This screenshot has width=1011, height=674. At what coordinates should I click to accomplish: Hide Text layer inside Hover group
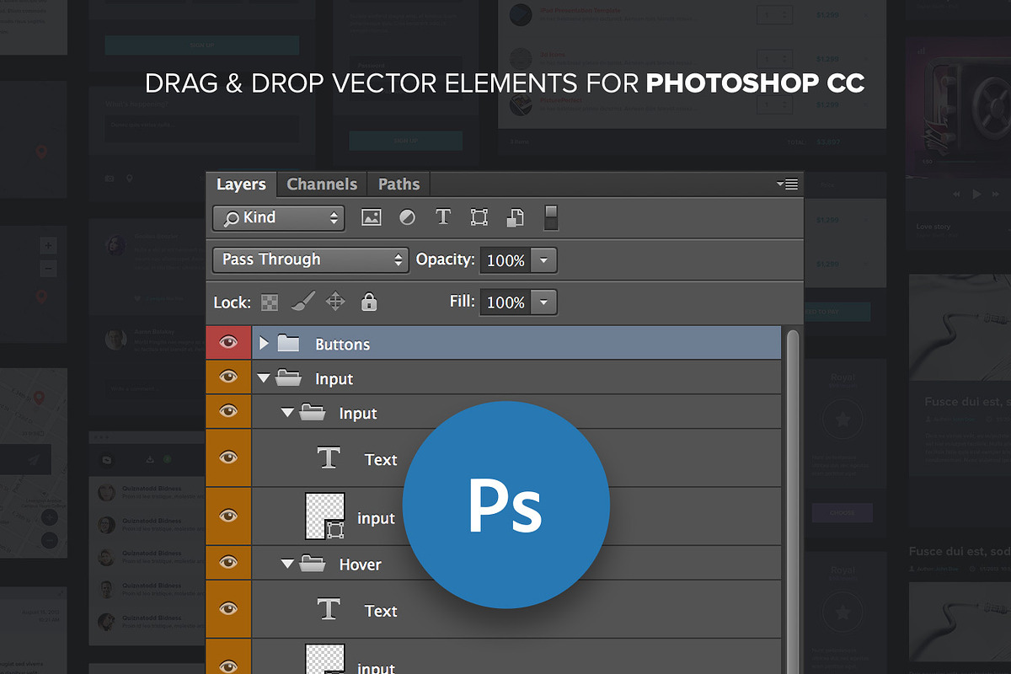tap(228, 608)
